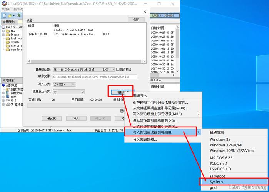Screen dimensions: 269x192
Task: Click the 写入 write button
Action: 76,118
